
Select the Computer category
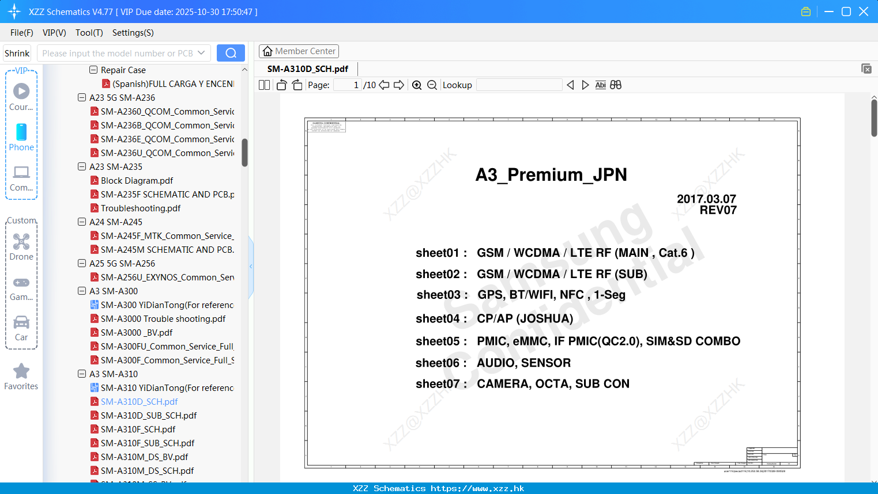click(x=21, y=178)
